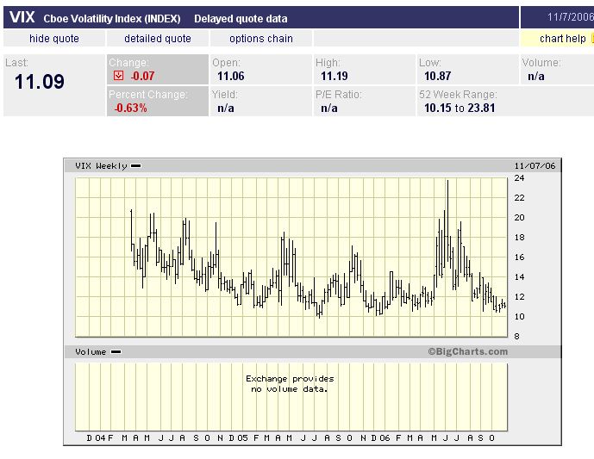Viewport: 594px width, 459px height.
Task: Click the Volume legend label in chart
Action: coord(91,352)
